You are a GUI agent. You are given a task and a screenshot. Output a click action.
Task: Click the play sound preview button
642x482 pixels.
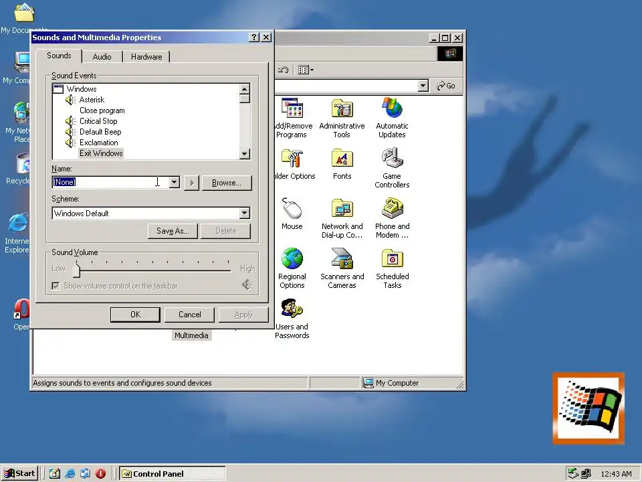(192, 183)
